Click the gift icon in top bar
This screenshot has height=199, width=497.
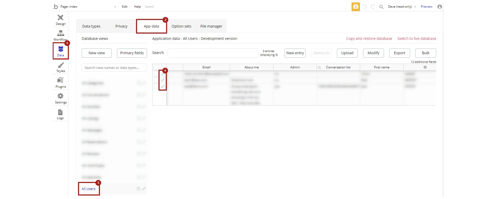point(356,7)
